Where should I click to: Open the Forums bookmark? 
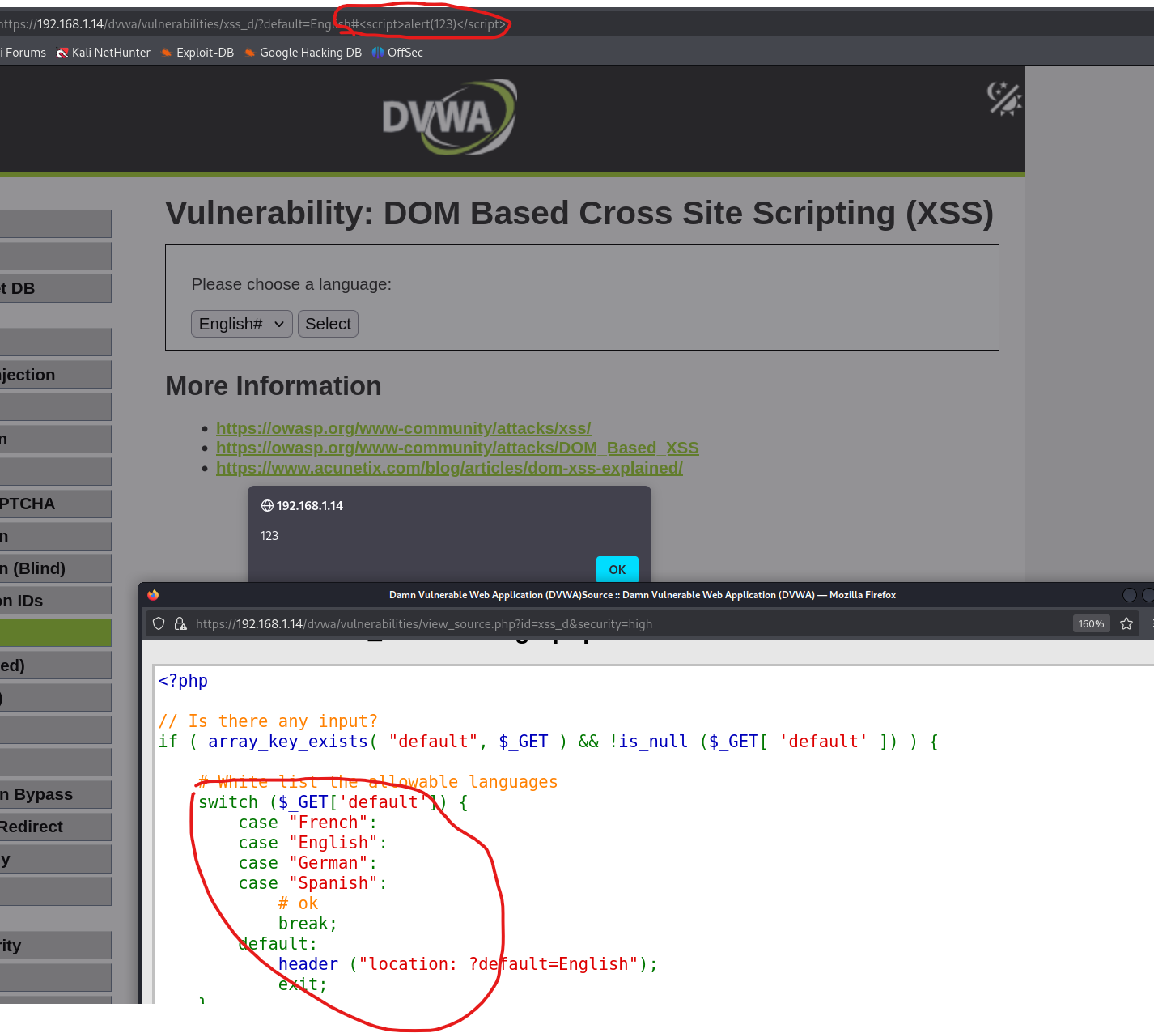click(23, 53)
